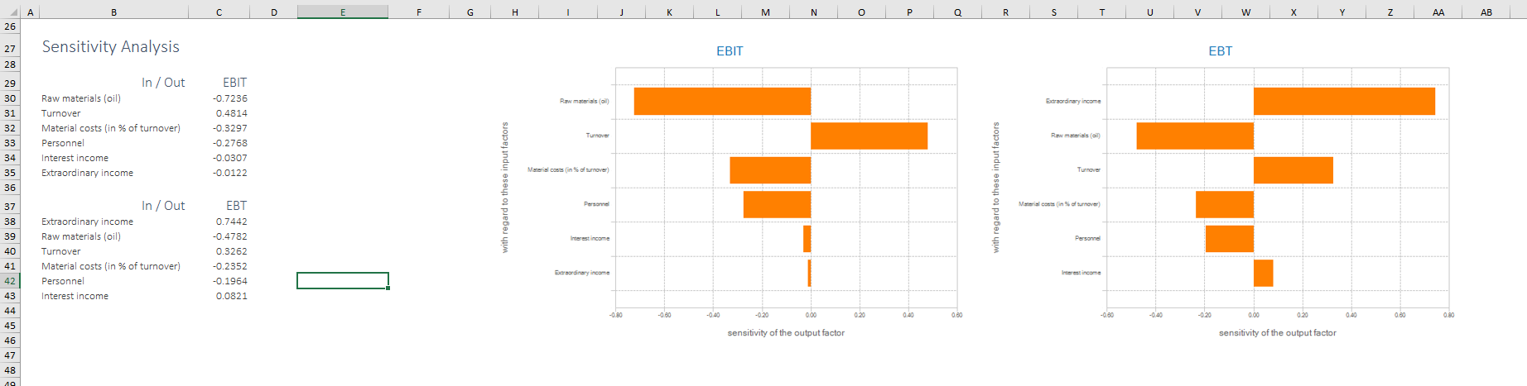
Task: Select column header C
Action: pyautogui.click(x=219, y=12)
